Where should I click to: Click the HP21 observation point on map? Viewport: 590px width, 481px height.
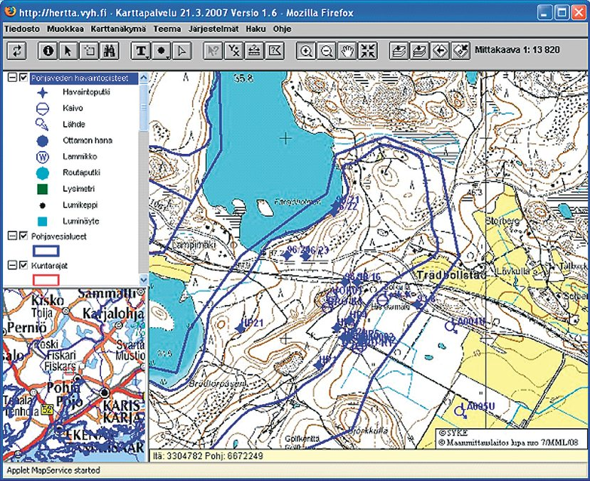coord(240,329)
